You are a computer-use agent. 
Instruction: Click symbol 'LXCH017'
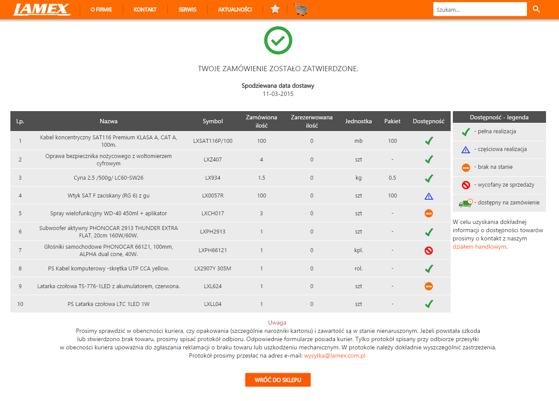213,214
